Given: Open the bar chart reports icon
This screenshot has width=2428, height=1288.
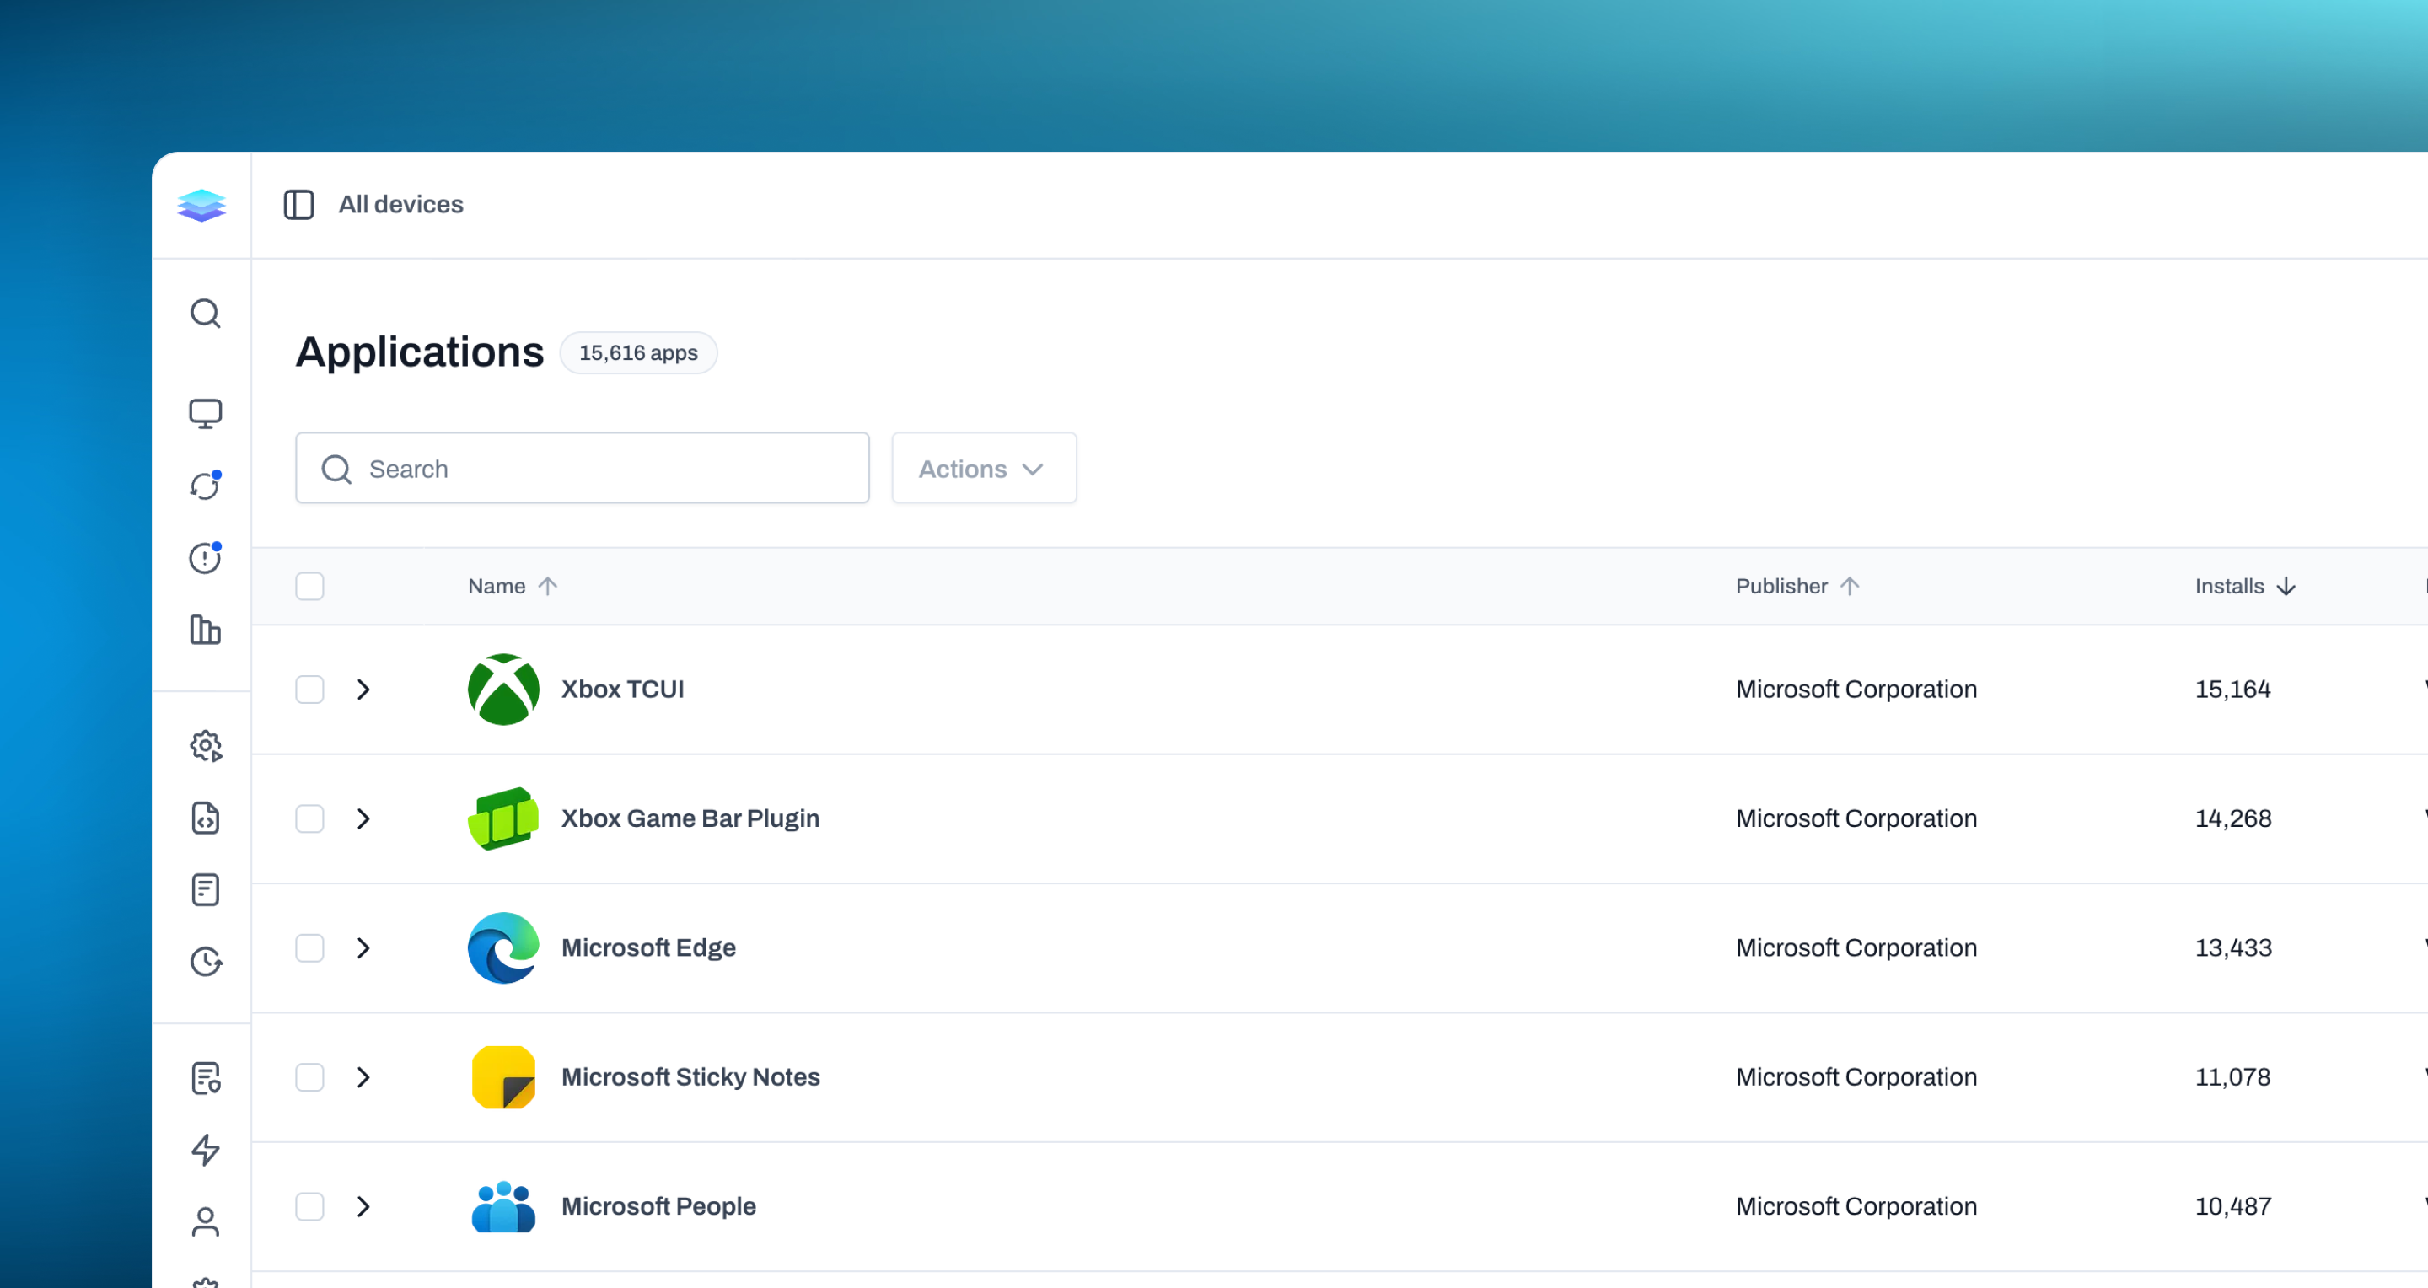Looking at the screenshot, I should click(206, 630).
